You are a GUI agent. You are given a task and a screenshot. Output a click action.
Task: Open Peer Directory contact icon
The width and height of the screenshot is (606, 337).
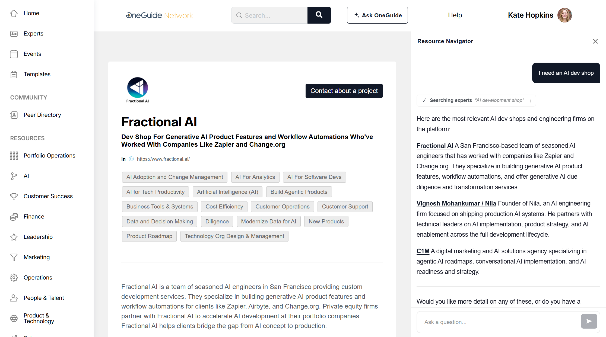point(14,115)
